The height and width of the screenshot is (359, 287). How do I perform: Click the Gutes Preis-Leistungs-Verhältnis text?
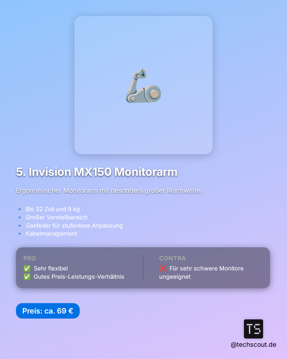tap(79, 277)
